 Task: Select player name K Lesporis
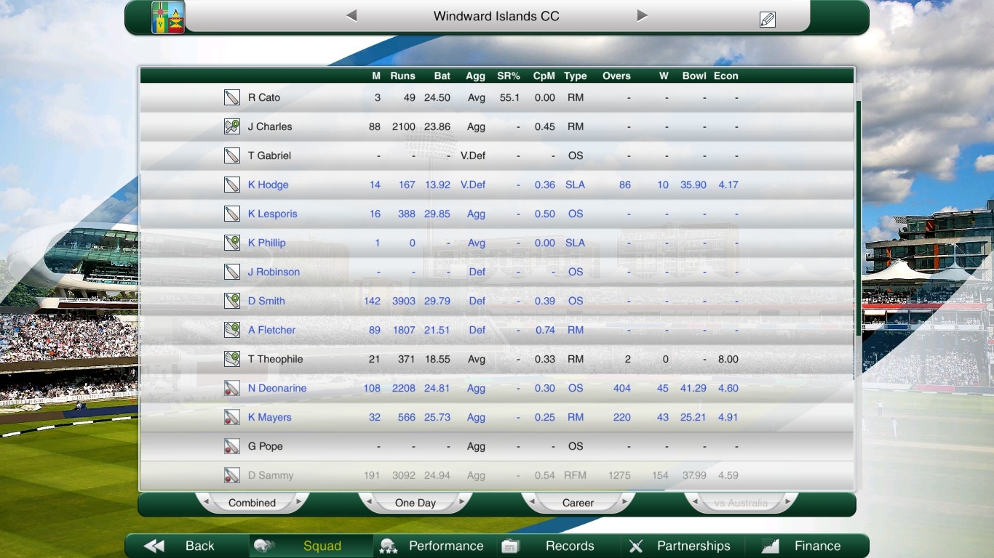pyautogui.click(x=272, y=214)
